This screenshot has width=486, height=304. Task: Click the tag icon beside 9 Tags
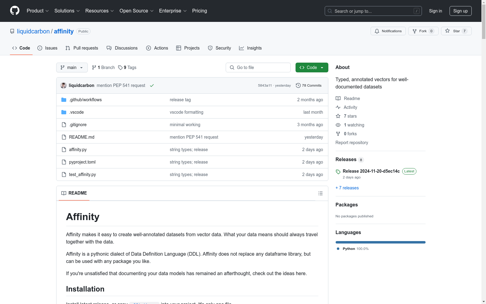[x=120, y=67]
